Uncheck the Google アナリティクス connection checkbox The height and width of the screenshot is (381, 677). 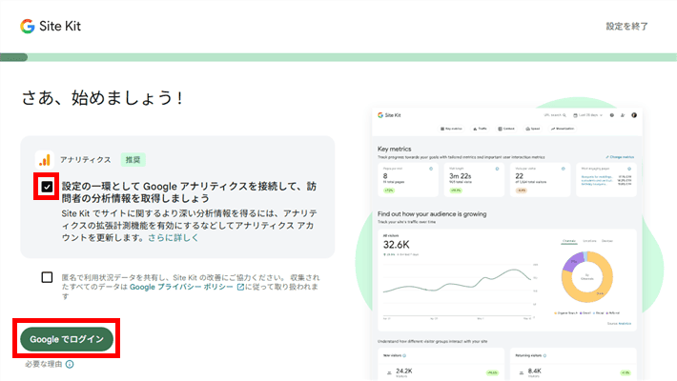click(x=47, y=187)
